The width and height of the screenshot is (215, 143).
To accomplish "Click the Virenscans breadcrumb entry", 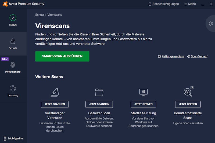I will click(55, 15).
